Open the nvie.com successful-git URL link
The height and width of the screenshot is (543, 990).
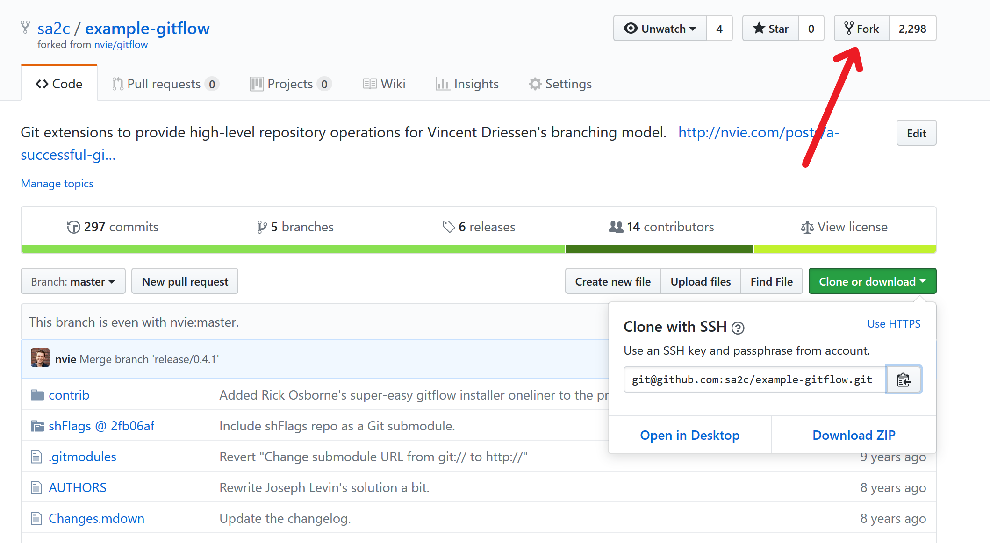pos(758,133)
